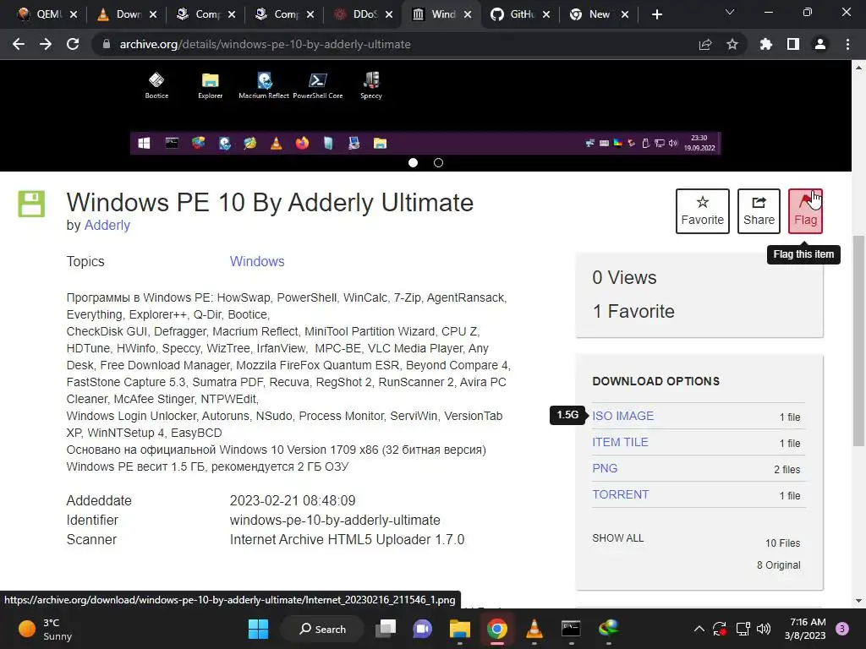Reload the archive.org page

pos(73,44)
